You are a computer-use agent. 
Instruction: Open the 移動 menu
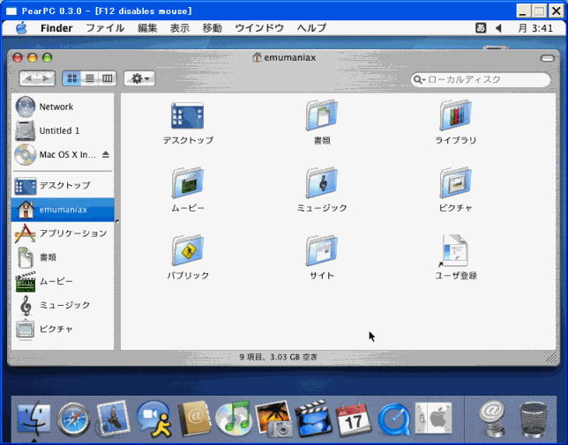(212, 28)
